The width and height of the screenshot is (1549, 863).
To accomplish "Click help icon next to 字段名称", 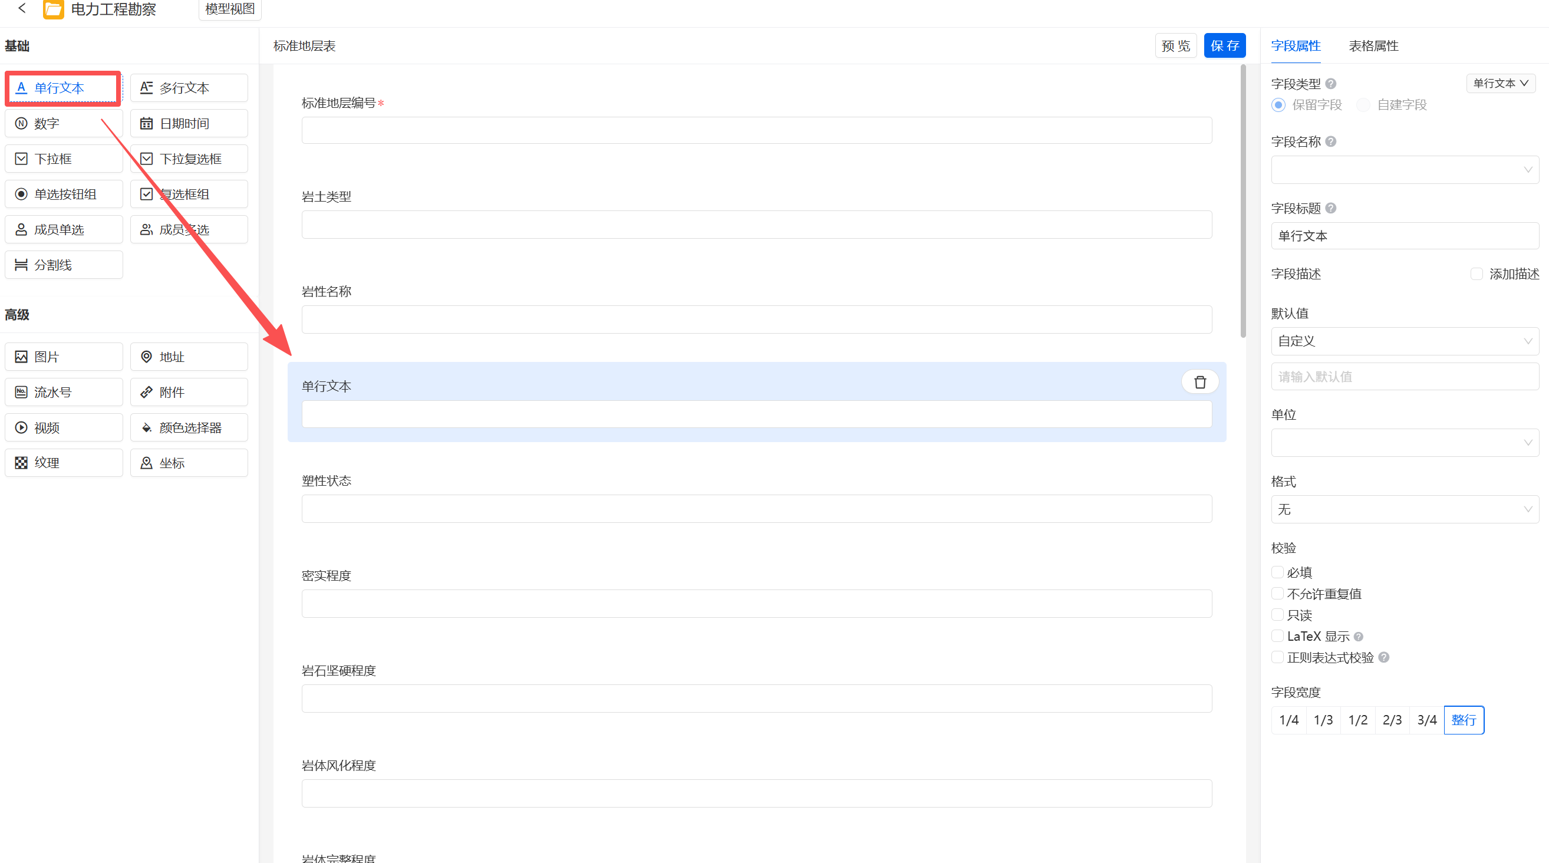I will (x=1331, y=141).
